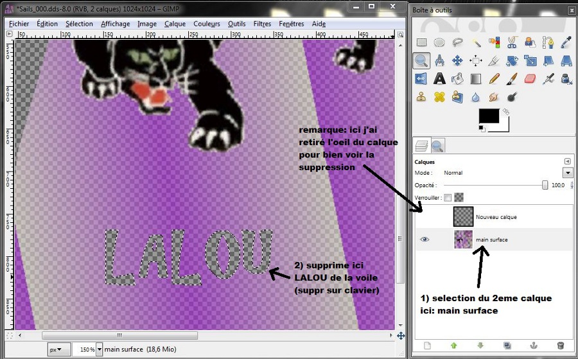Image resolution: width=578 pixels, height=359 pixels.
Task: Select the Move tool
Action: (x=457, y=60)
